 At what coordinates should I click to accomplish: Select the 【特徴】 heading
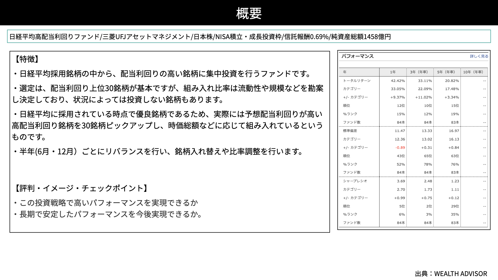coord(27,59)
